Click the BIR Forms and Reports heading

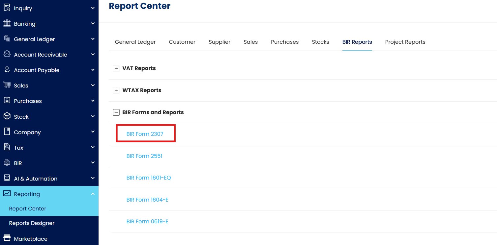coord(153,112)
